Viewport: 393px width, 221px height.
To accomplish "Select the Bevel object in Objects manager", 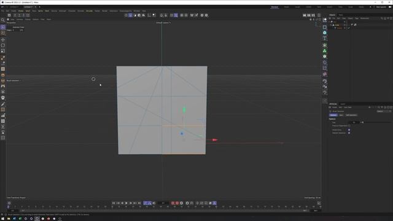I will (340, 28).
